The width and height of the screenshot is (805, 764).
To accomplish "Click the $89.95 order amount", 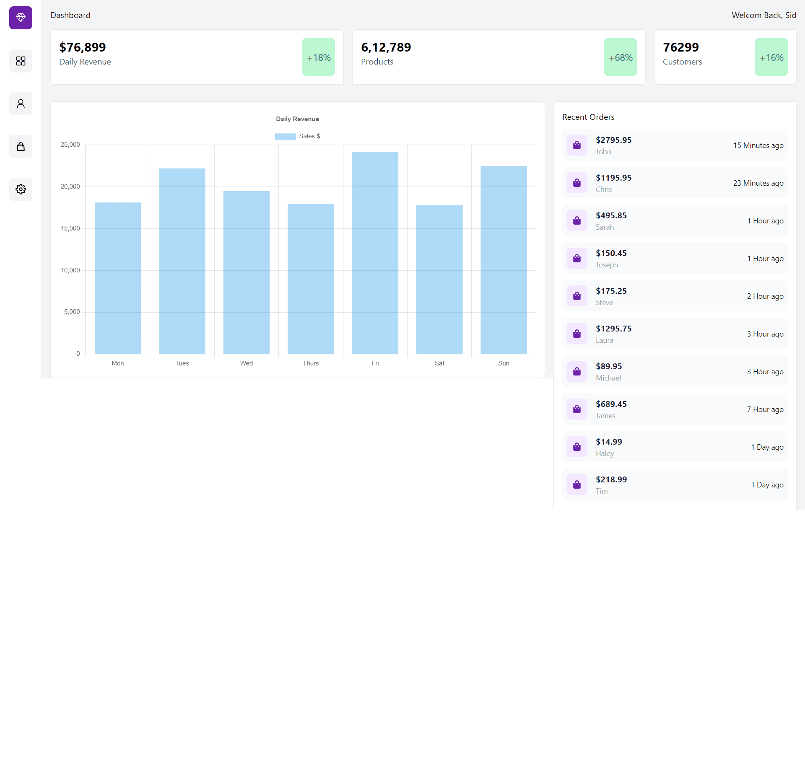I will 609,366.
